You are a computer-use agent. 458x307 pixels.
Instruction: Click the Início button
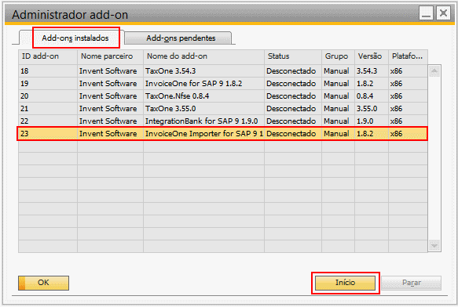(345, 283)
